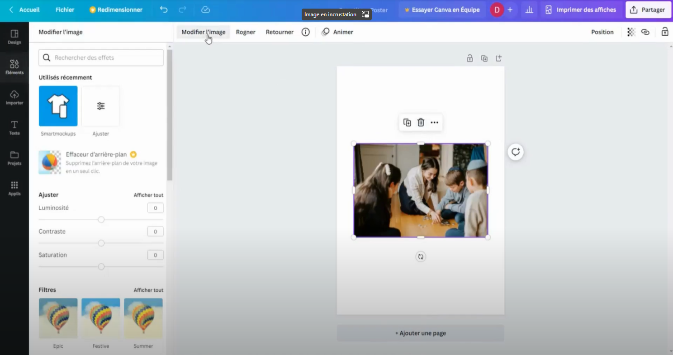Click the cloud save status icon
The width and height of the screenshot is (673, 355).
[x=205, y=9]
